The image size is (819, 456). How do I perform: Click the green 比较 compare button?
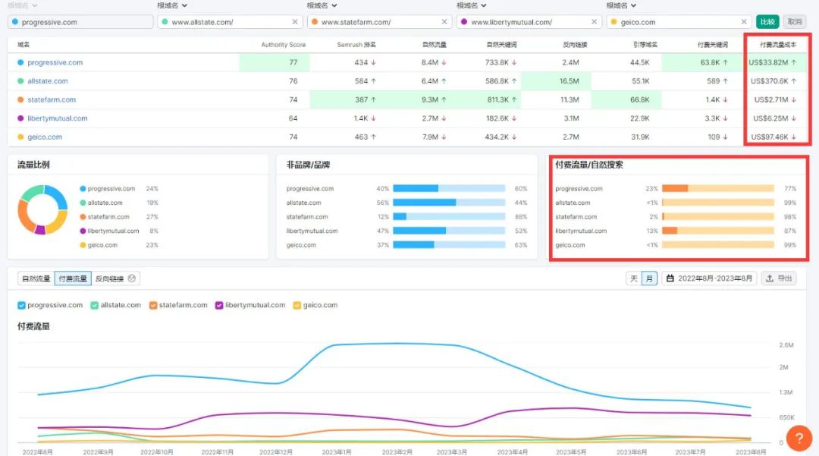[x=767, y=21]
